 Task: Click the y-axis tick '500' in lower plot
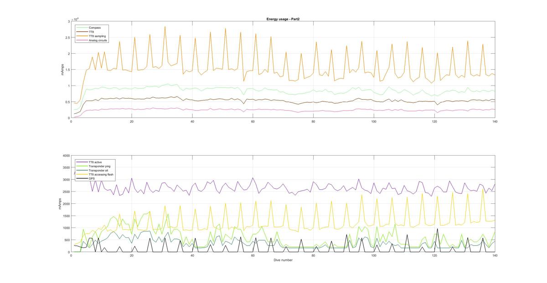(67, 240)
